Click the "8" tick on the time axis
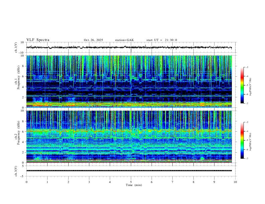This screenshot has height=204, width=265. point(193,182)
